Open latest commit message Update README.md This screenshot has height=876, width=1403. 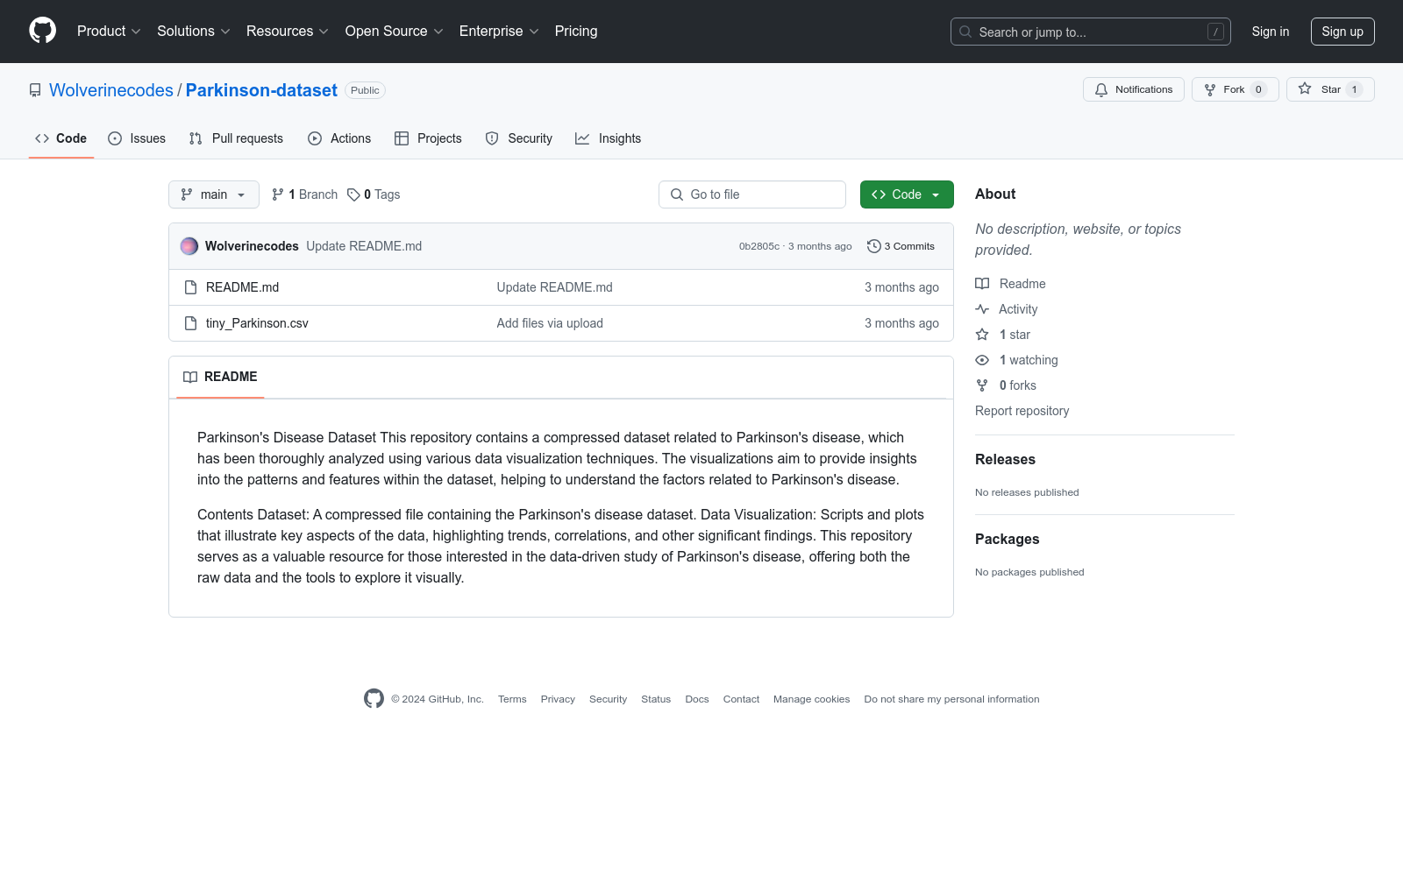364,246
